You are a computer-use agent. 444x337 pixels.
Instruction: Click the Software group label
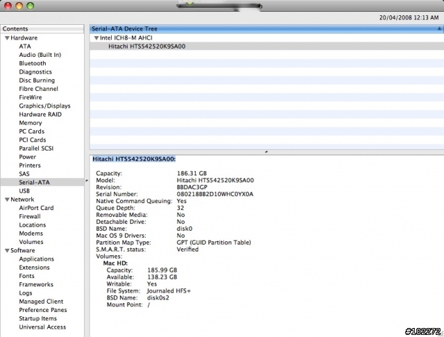click(23, 250)
